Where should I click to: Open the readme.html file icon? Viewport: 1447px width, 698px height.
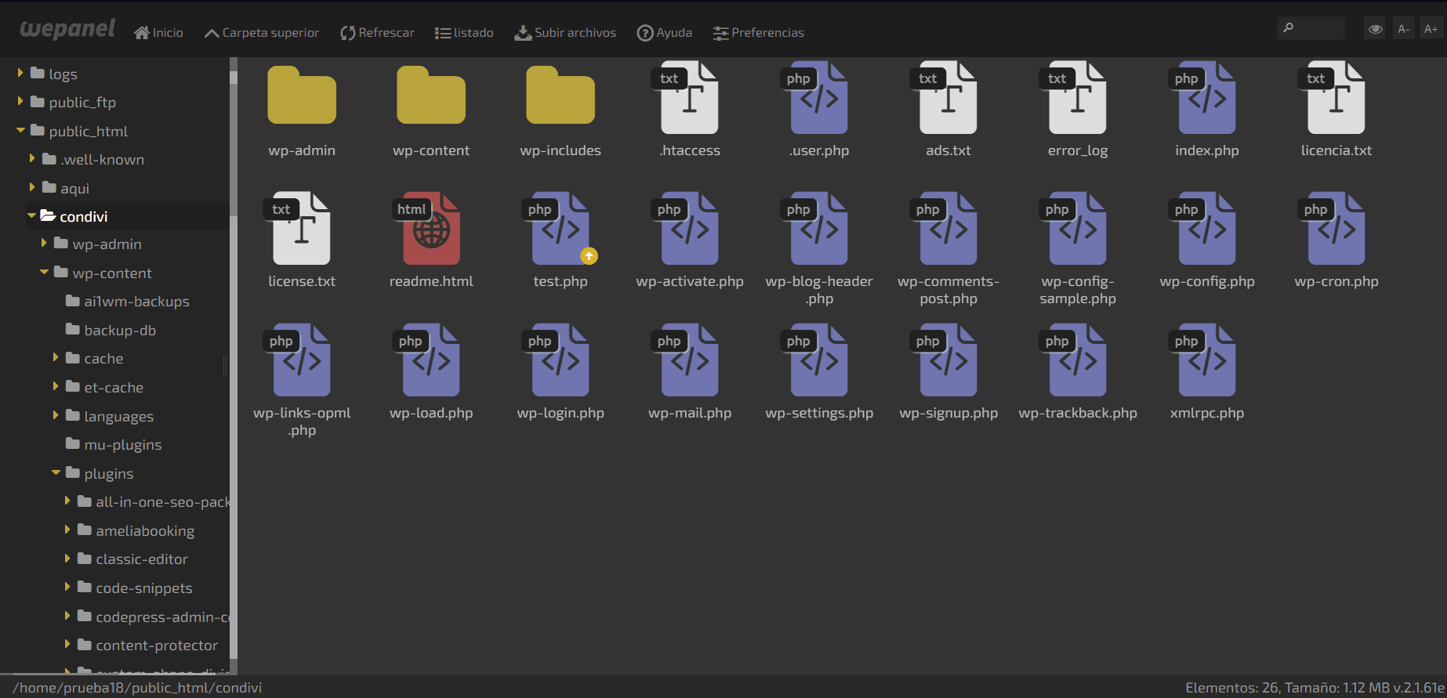pyautogui.click(x=431, y=228)
